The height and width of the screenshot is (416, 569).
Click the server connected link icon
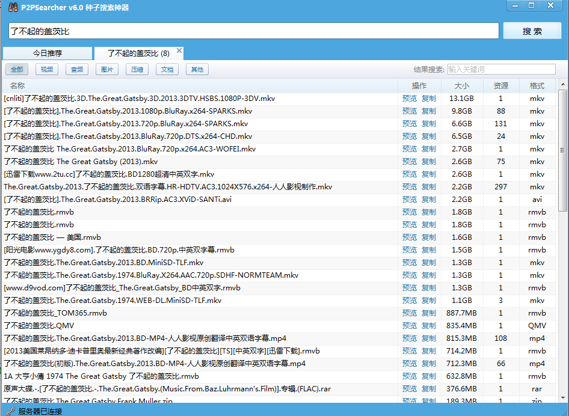[10, 411]
